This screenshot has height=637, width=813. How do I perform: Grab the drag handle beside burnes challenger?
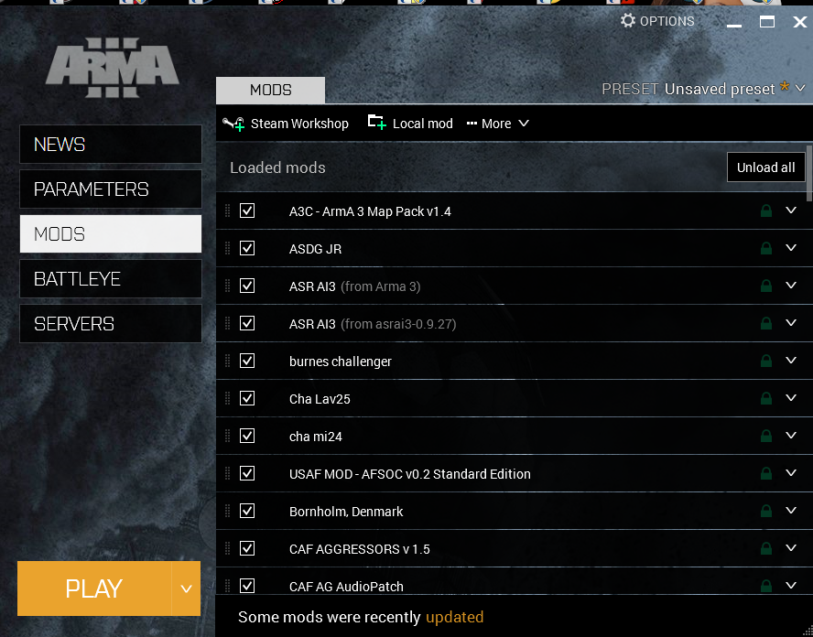(228, 362)
